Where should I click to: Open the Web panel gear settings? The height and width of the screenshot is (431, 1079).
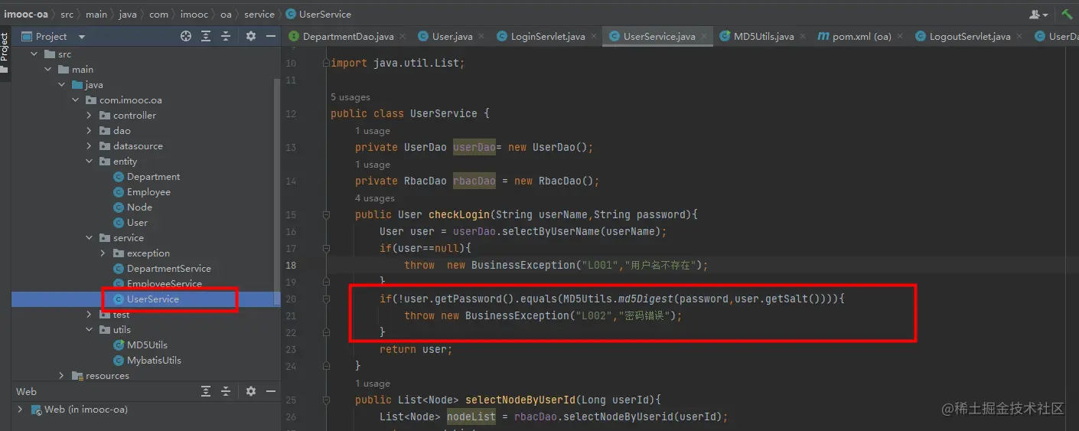coord(251,391)
